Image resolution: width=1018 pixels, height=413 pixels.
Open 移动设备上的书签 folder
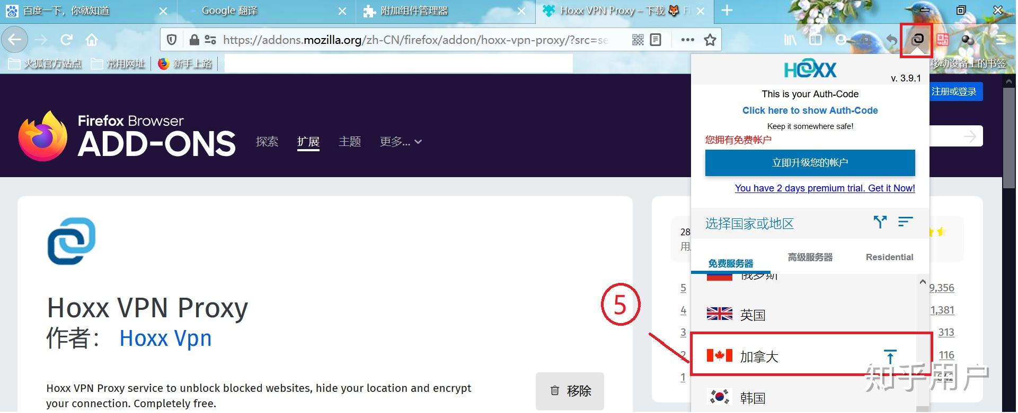click(968, 64)
